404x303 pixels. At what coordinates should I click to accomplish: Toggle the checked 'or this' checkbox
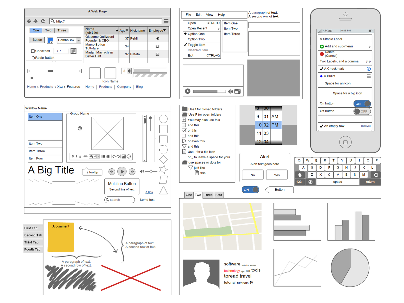[184, 130]
